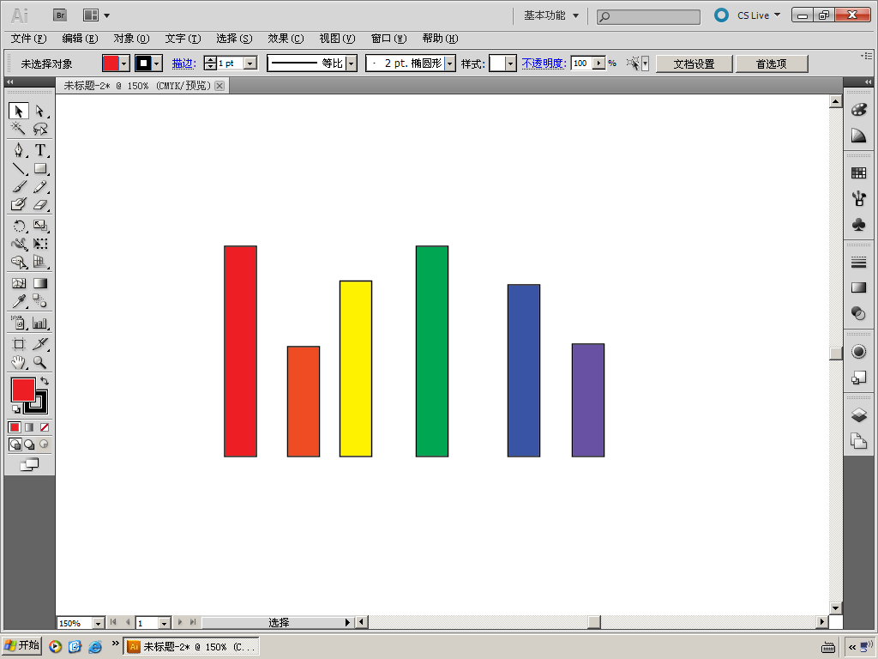Screen dimensions: 878x659
Task: Open the 不透明度 opacity panel link
Action: (x=544, y=63)
